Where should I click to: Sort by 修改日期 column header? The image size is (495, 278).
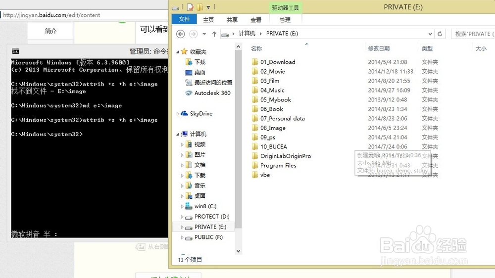click(x=379, y=48)
